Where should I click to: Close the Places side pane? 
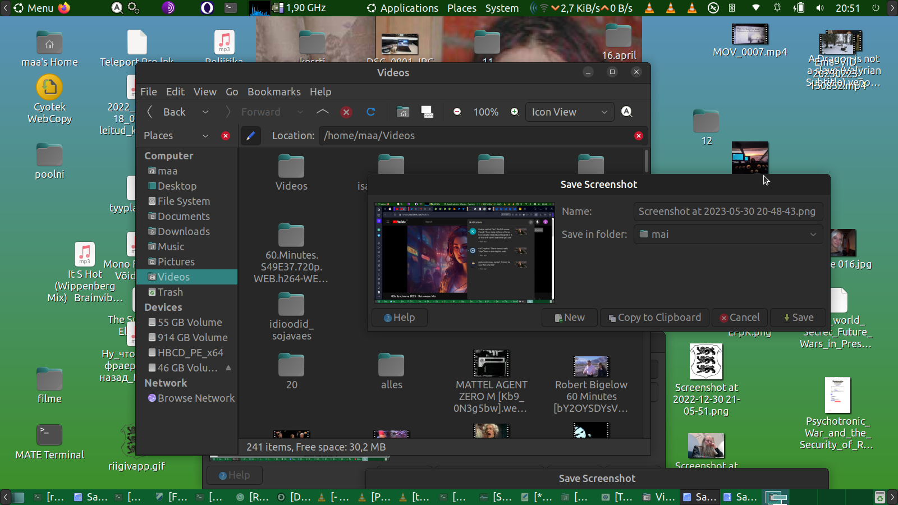click(226, 136)
